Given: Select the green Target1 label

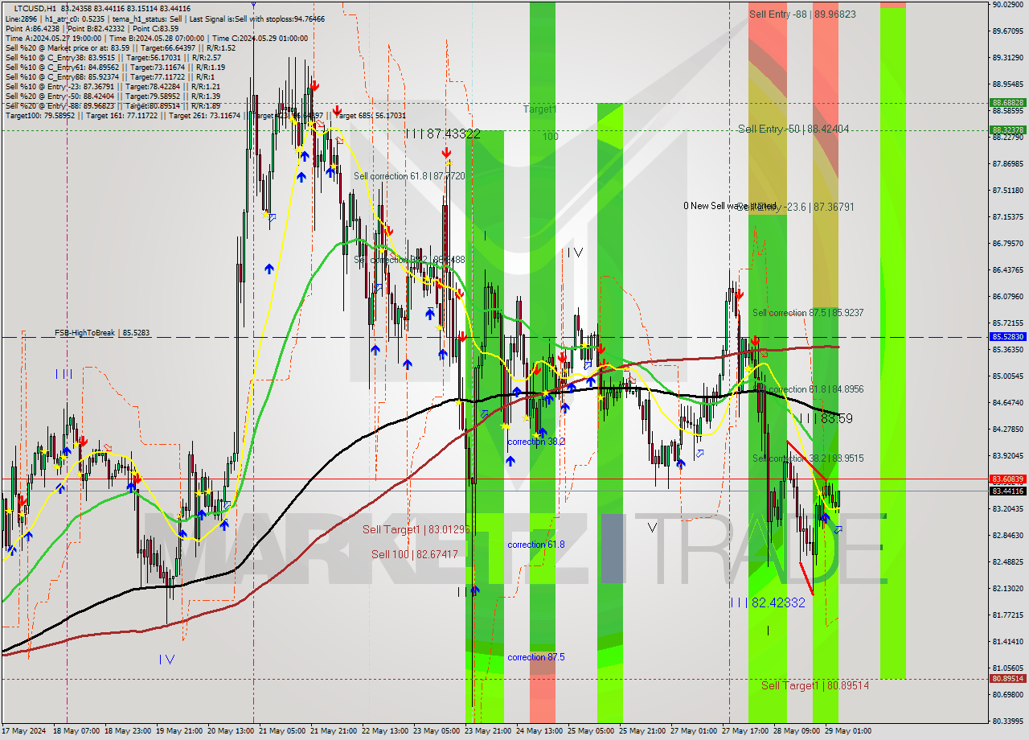Looking at the screenshot, I should [539, 109].
